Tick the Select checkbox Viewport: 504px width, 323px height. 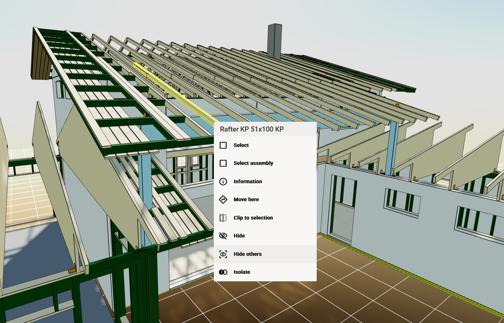click(223, 145)
